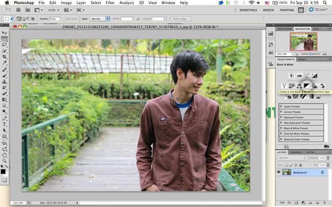The width and height of the screenshot is (332, 207).
Task: Click the foreground color swatch
Action: (3, 171)
